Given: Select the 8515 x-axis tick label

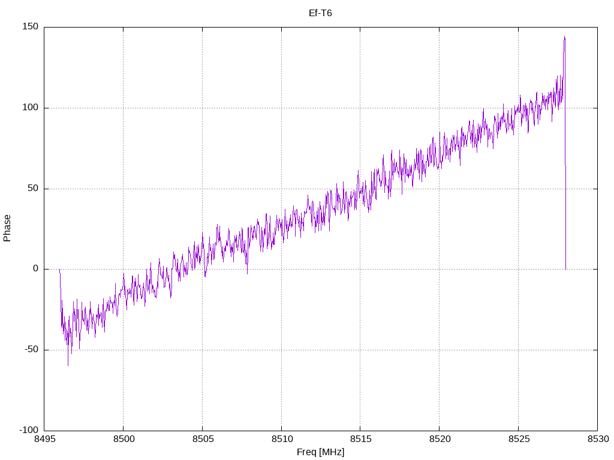Looking at the screenshot, I should click(360, 439).
